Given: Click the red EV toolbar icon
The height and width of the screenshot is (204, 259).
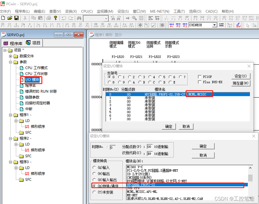Looking at the screenshot, I should 238,25.
